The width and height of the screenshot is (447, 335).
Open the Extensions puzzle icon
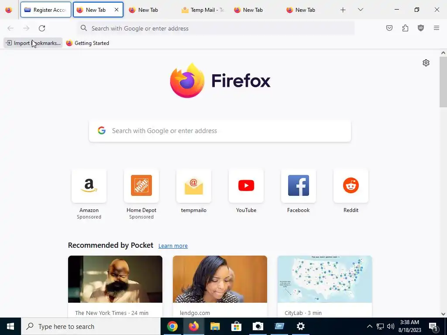[x=405, y=28]
